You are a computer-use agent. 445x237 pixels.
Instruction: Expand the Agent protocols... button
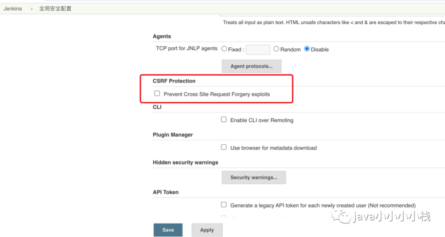pyautogui.click(x=251, y=66)
